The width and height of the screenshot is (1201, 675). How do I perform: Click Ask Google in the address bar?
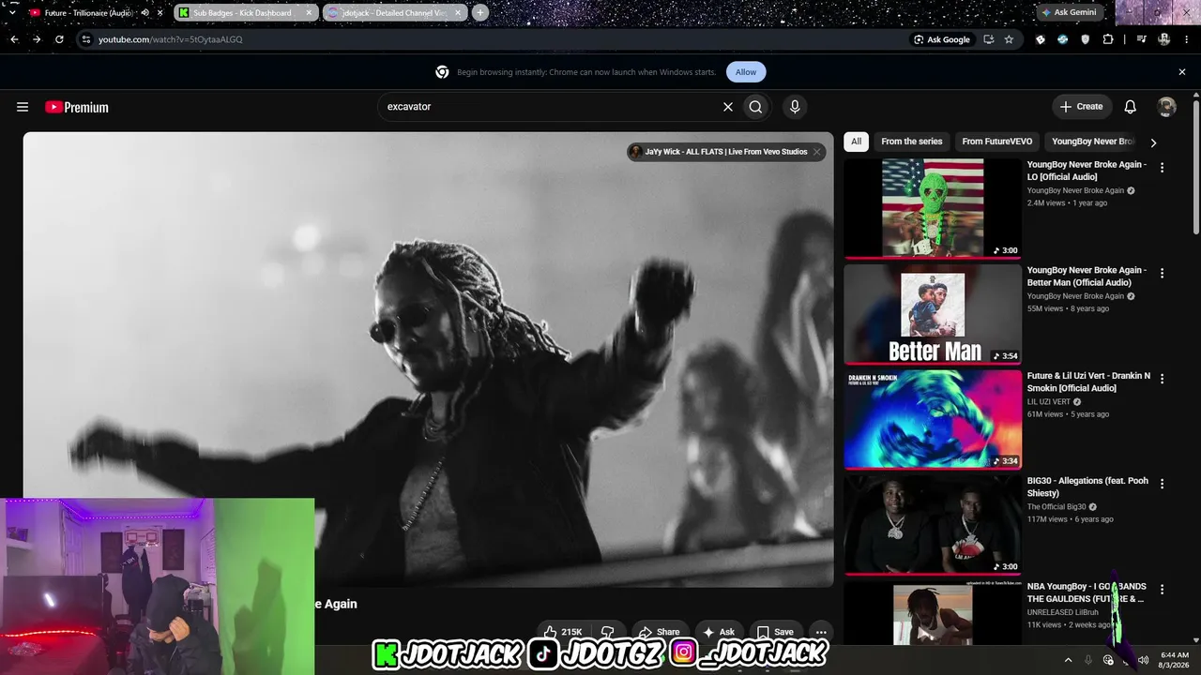coord(941,39)
